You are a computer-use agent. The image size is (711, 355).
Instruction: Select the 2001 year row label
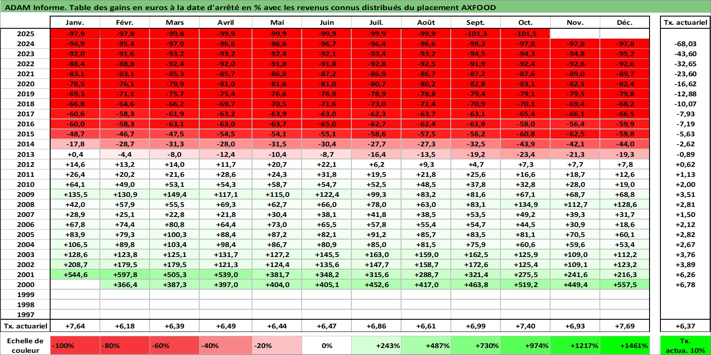(25, 274)
